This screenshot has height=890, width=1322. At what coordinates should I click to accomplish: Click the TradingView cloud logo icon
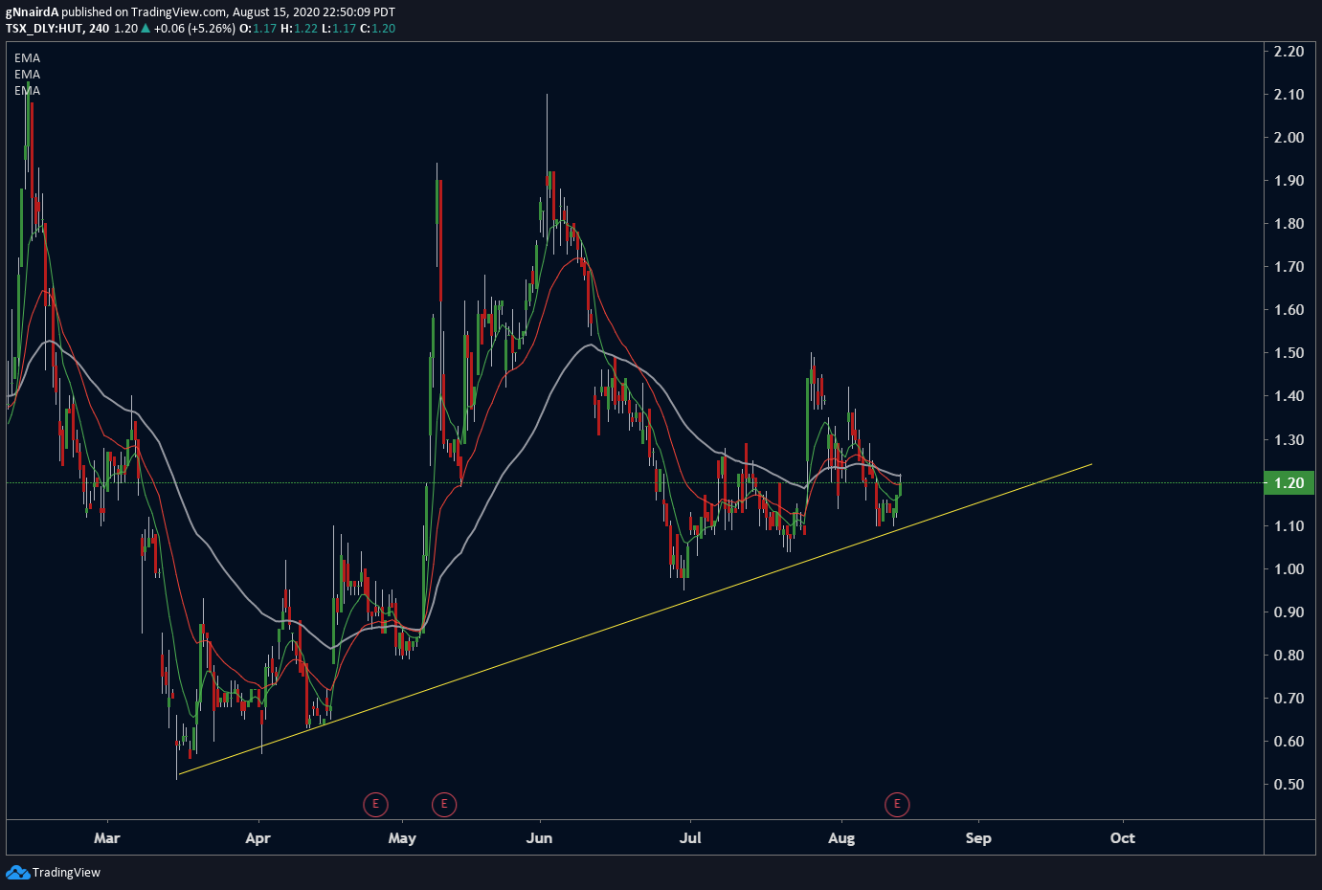tap(17, 872)
